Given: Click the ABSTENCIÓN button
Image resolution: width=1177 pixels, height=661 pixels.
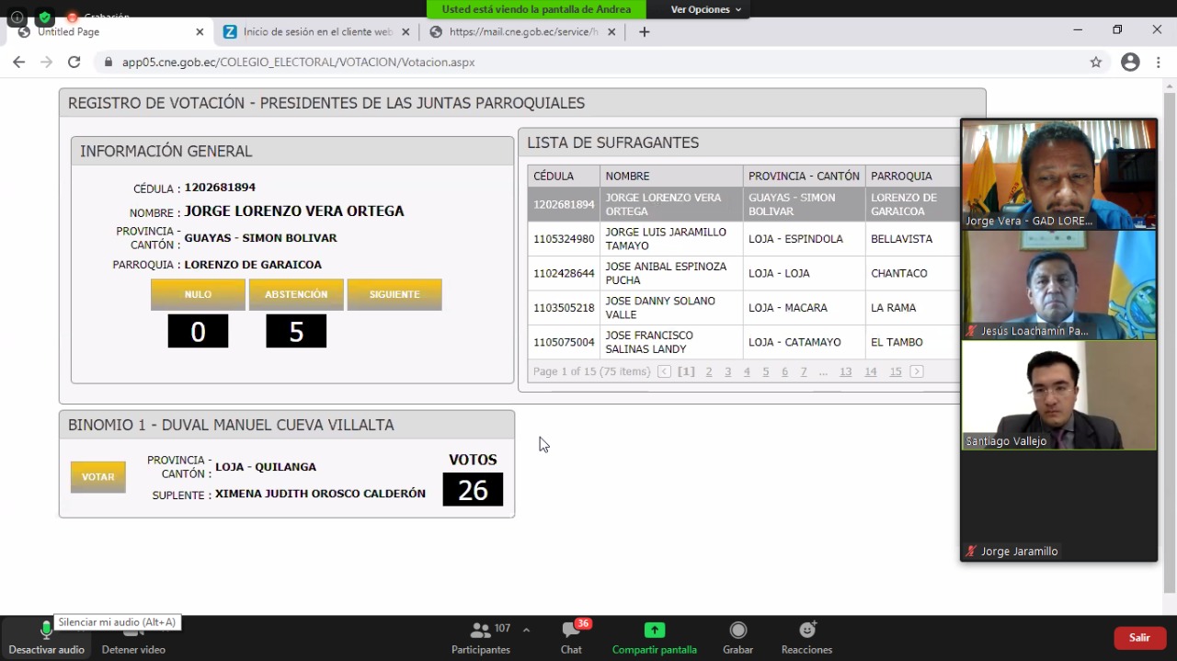Looking at the screenshot, I should click(296, 294).
